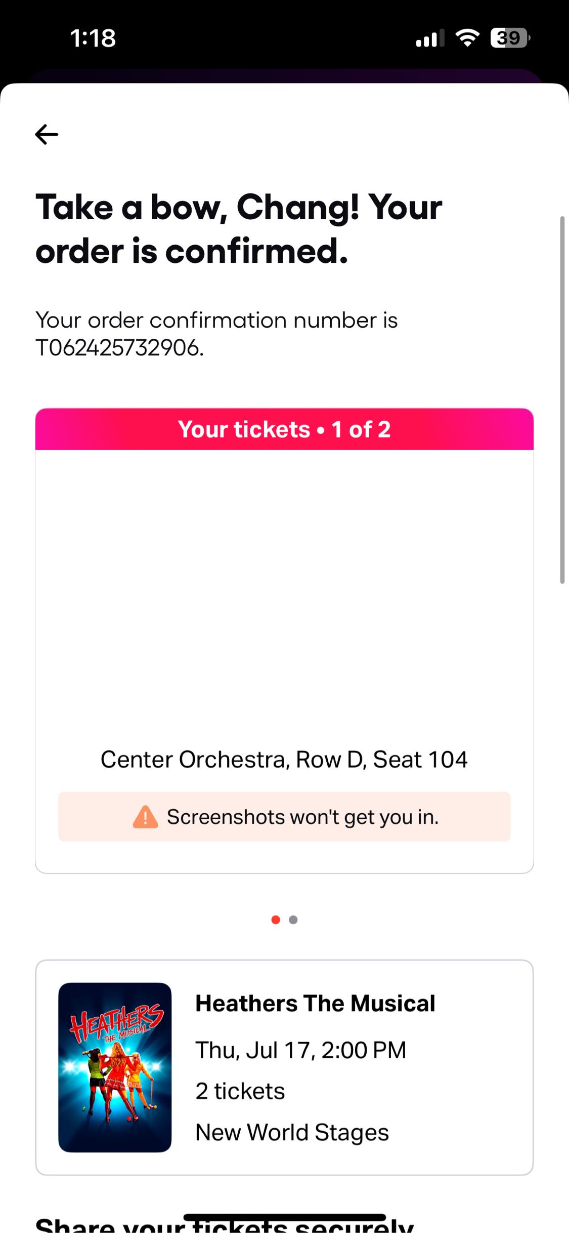
Task: Tap the blank ticket barcode area
Action: click(284, 592)
